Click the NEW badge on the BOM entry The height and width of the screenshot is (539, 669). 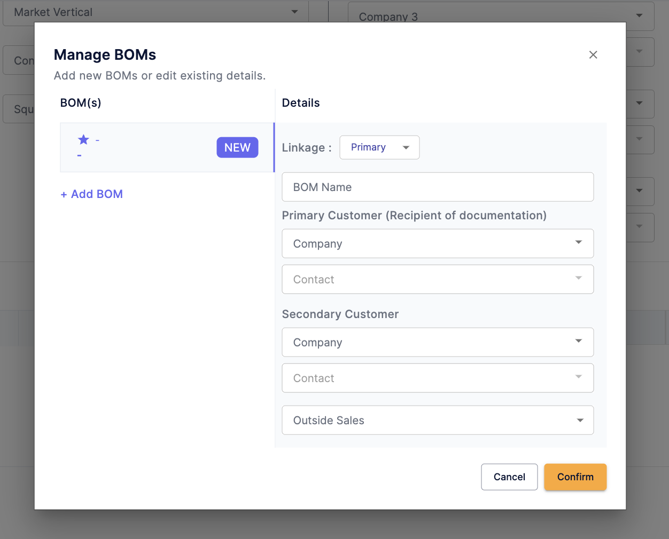pos(237,148)
